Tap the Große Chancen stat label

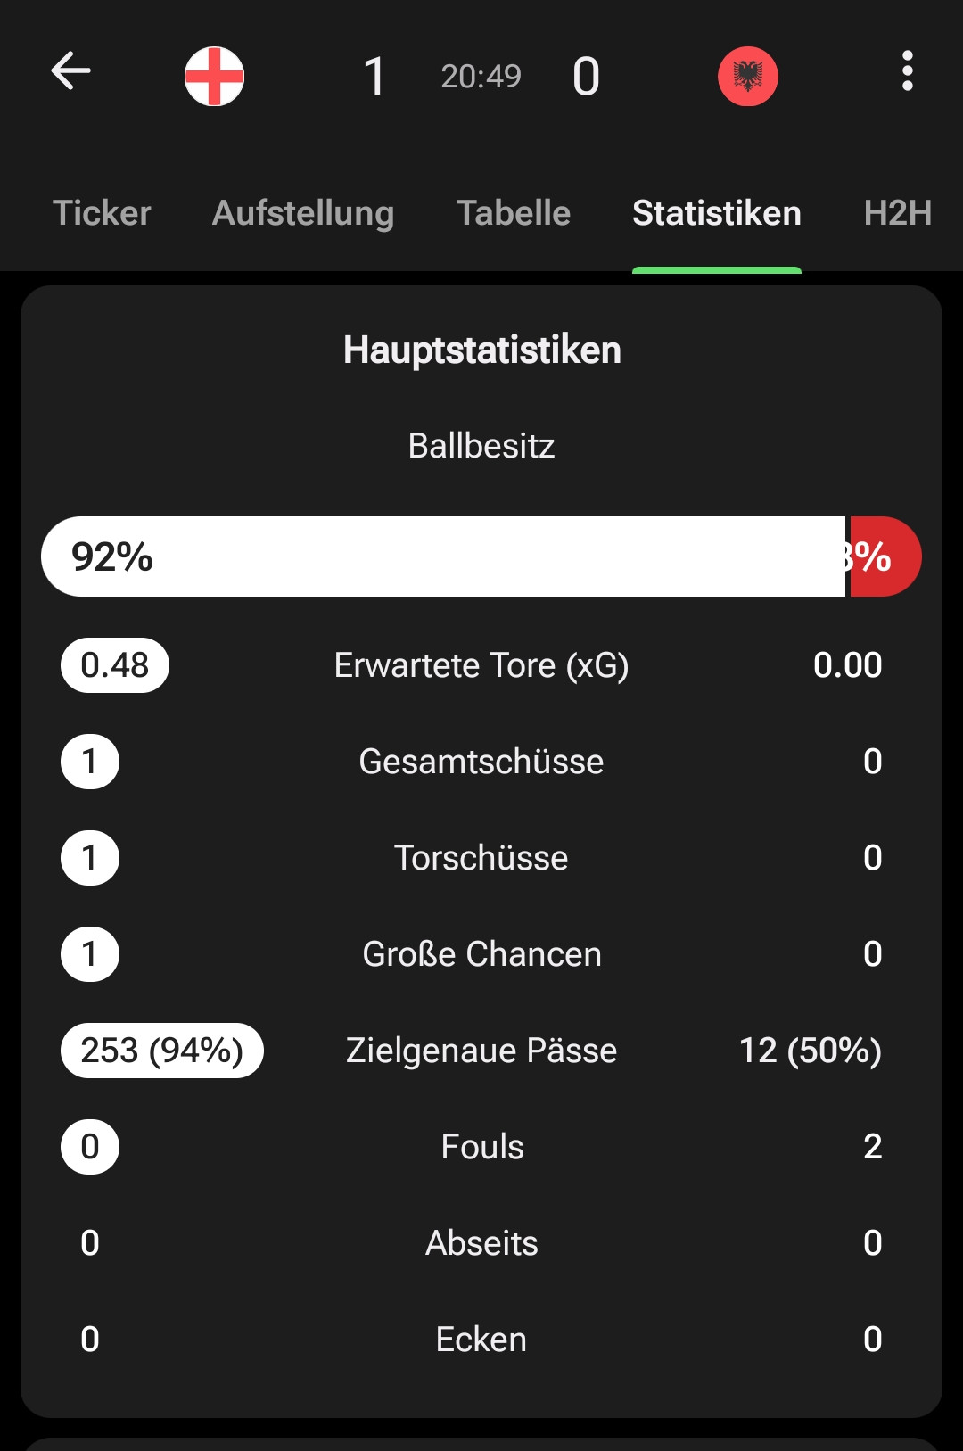click(481, 954)
